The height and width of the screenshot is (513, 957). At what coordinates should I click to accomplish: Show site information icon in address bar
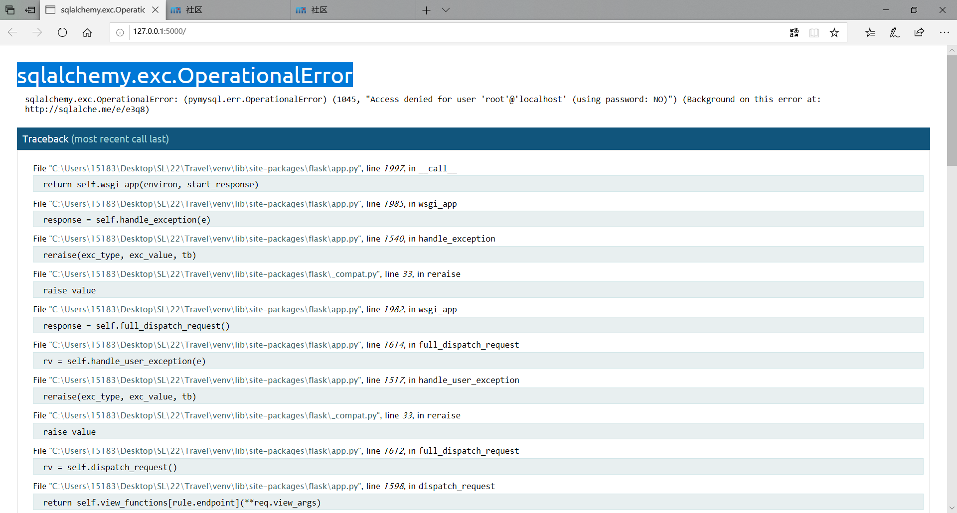(120, 32)
